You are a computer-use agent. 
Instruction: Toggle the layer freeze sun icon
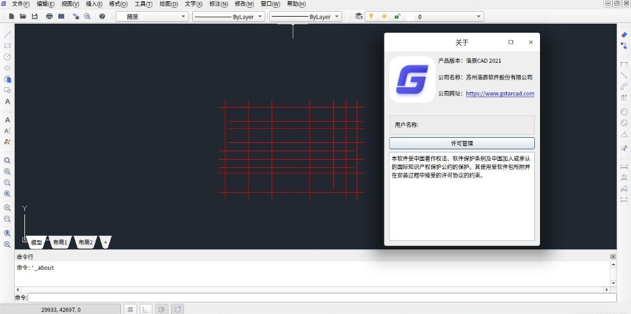tap(384, 17)
